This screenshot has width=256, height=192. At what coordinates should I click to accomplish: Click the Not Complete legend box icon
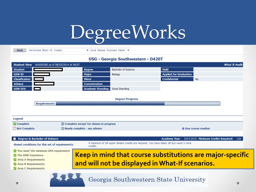[15, 128]
